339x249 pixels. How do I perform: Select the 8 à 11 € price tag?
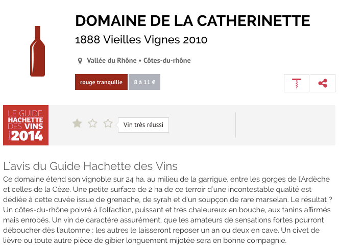click(x=144, y=82)
